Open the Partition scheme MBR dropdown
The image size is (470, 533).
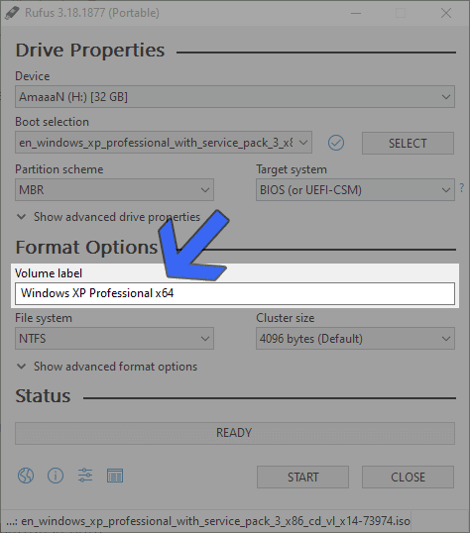(x=114, y=189)
